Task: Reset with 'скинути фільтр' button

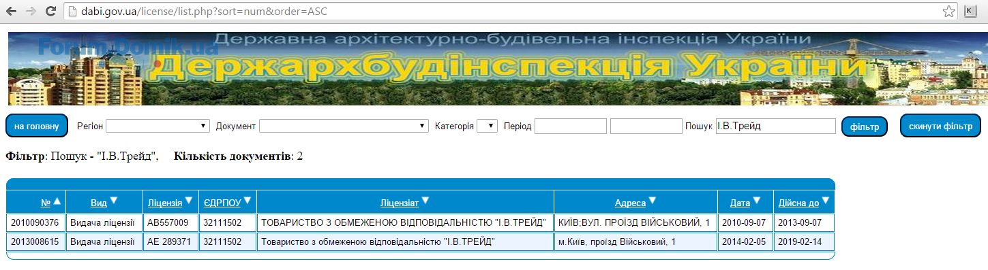Action: (x=940, y=126)
